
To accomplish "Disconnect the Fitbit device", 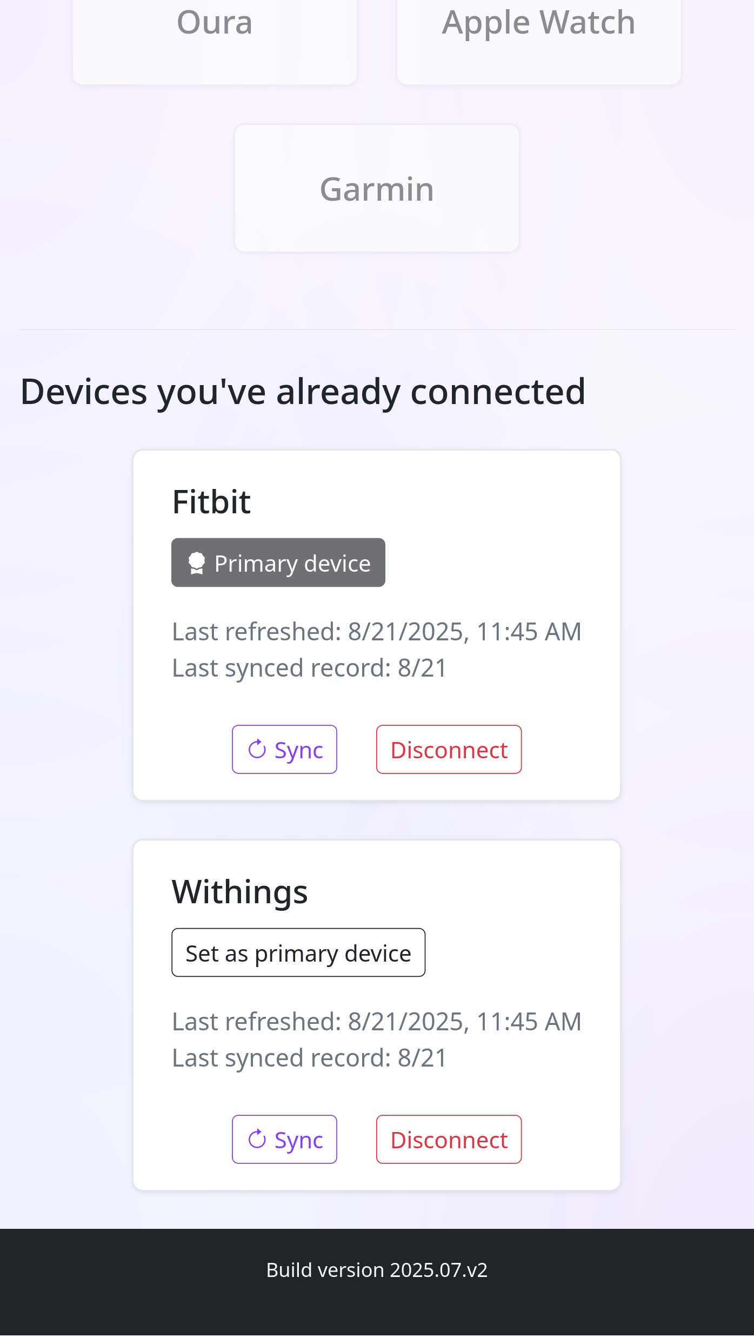I will [449, 749].
